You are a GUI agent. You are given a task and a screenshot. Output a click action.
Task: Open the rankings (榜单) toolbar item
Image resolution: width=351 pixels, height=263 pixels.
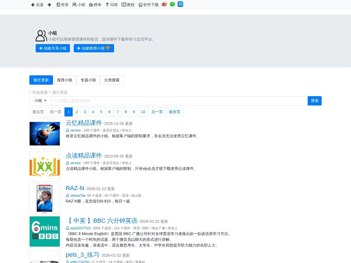pyautogui.click(x=95, y=5)
